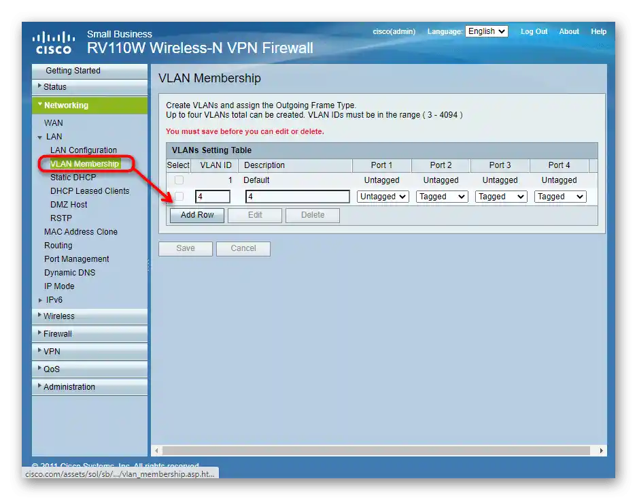Image resolution: width=637 pixels, height=500 pixels.
Task: Expand the VPN menu section
Action: pyautogui.click(x=90, y=352)
